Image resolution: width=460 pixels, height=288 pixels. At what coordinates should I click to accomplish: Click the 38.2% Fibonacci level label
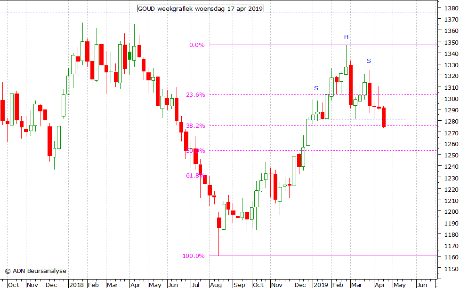tap(195, 126)
